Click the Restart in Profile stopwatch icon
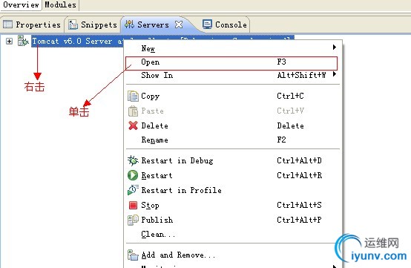 click(x=133, y=190)
